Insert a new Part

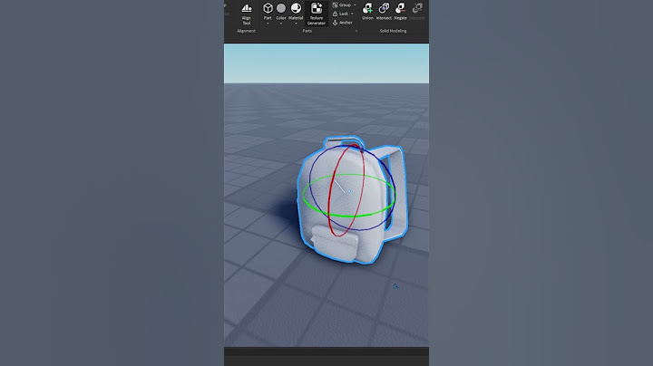point(268,11)
